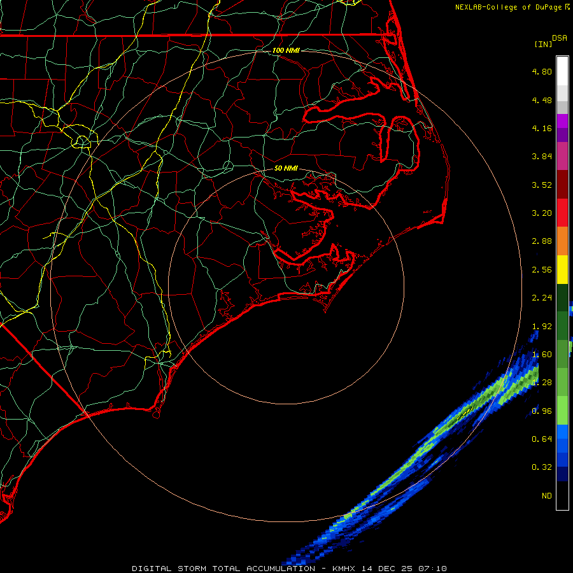
Task: Click the 3.52 legend value
Action: point(542,185)
